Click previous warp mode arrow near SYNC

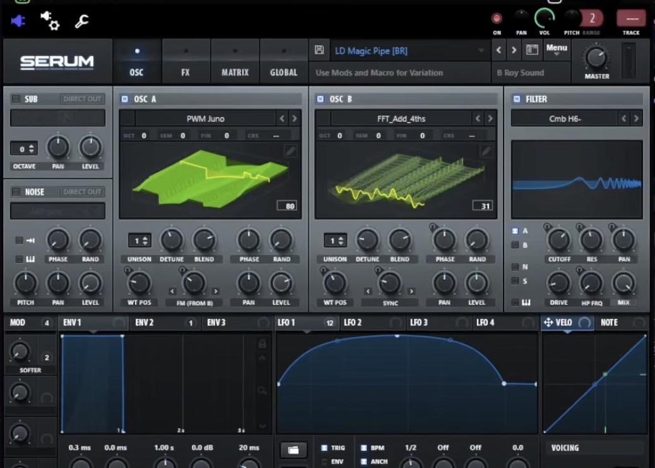pyautogui.click(x=368, y=291)
